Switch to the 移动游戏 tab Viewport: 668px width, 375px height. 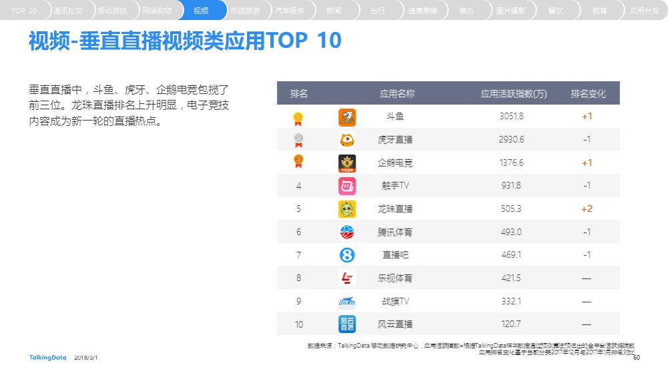click(x=113, y=10)
